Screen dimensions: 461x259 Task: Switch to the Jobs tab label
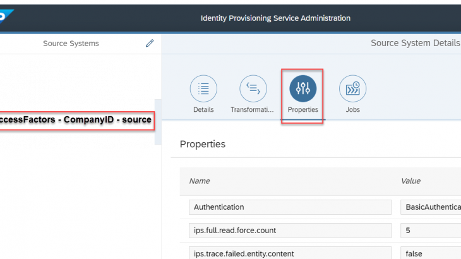(x=352, y=109)
